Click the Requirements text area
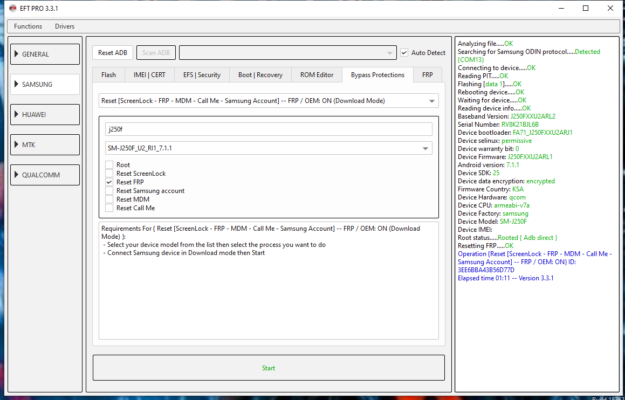This screenshot has height=400, width=625. coord(269,280)
